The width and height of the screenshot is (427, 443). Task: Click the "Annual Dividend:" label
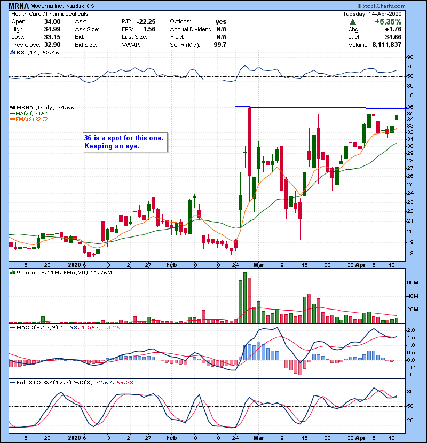click(191, 29)
